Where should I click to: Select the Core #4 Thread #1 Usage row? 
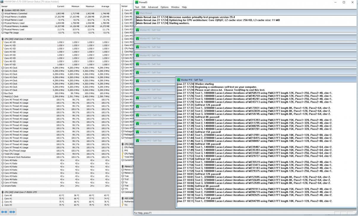(55, 128)
